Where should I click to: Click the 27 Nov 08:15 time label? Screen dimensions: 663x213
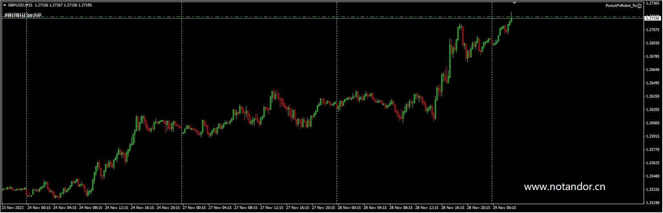pyautogui.click(x=246, y=208)
